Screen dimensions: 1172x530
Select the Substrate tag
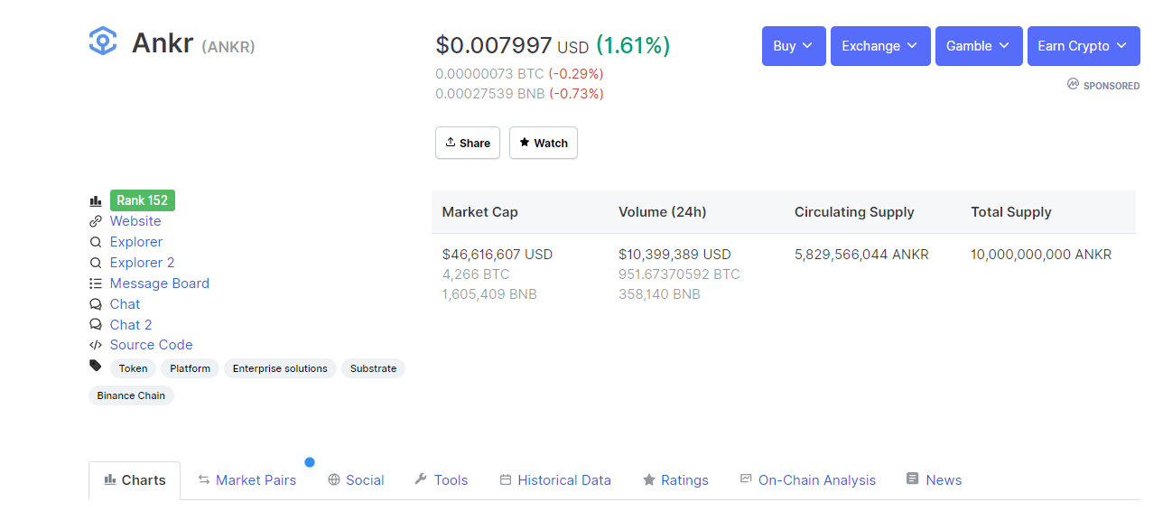click(x=373, y=368)
